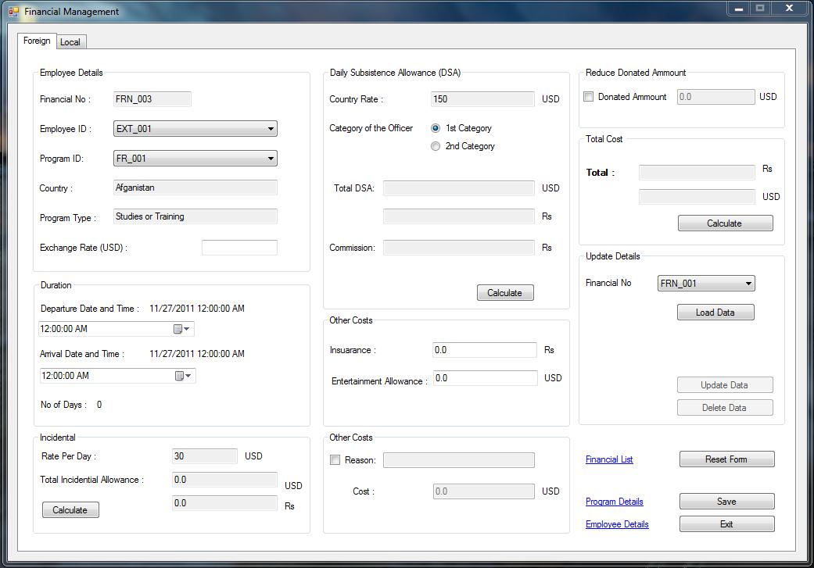Click the 'Departure Date and Time :' label
Viewport: 814px width, 568px height.
(89, 309)
